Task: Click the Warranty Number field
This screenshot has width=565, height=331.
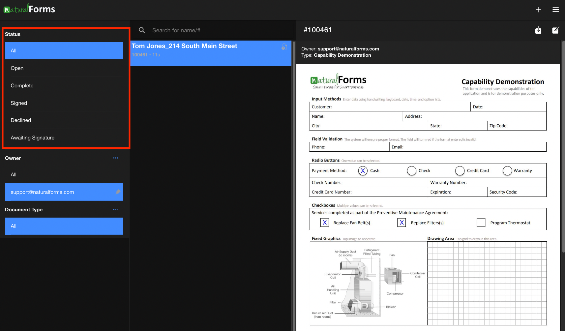Action: (487, 182)
